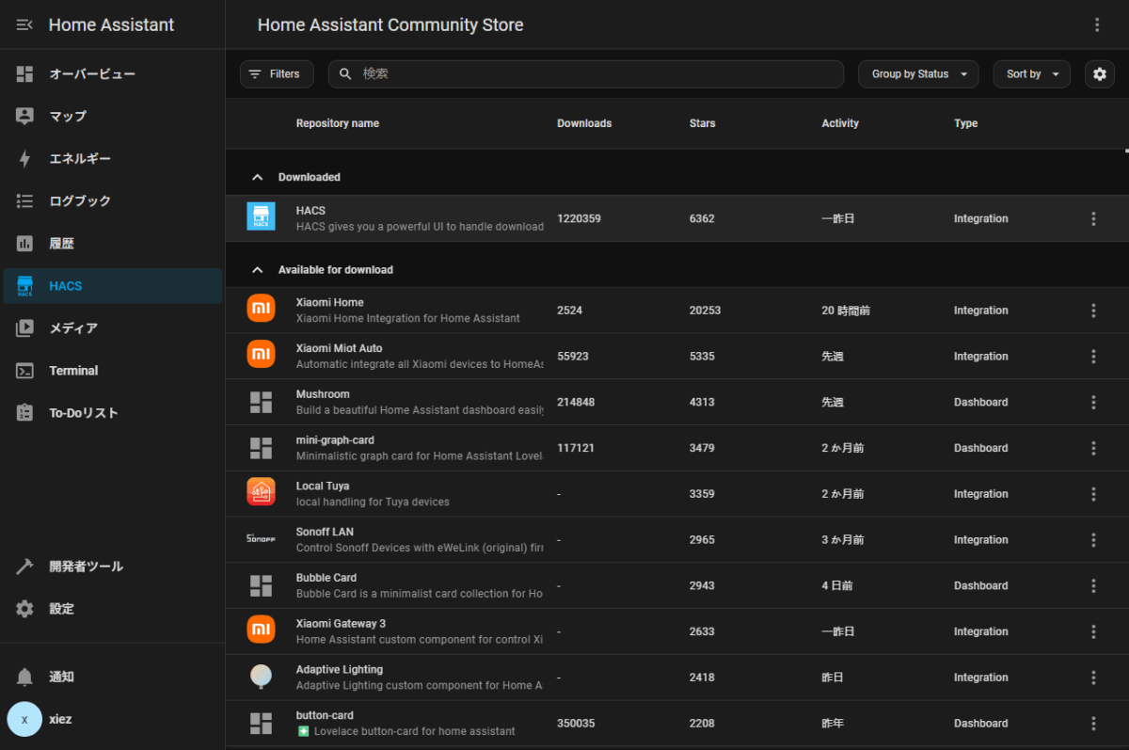Open mini-graph-card row options menu
Screen dimensions: 1129x750
coord(1093,448)
